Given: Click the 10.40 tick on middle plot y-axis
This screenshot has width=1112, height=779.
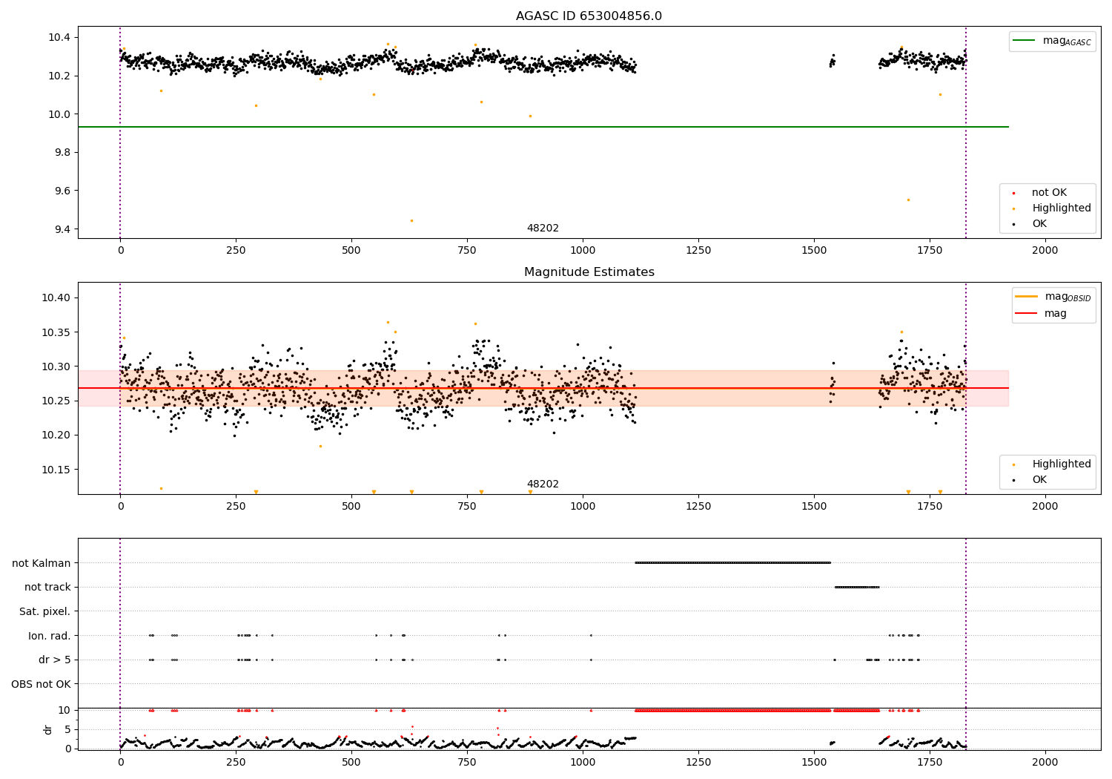Looking at the screenshot, I should pos(57,298).
